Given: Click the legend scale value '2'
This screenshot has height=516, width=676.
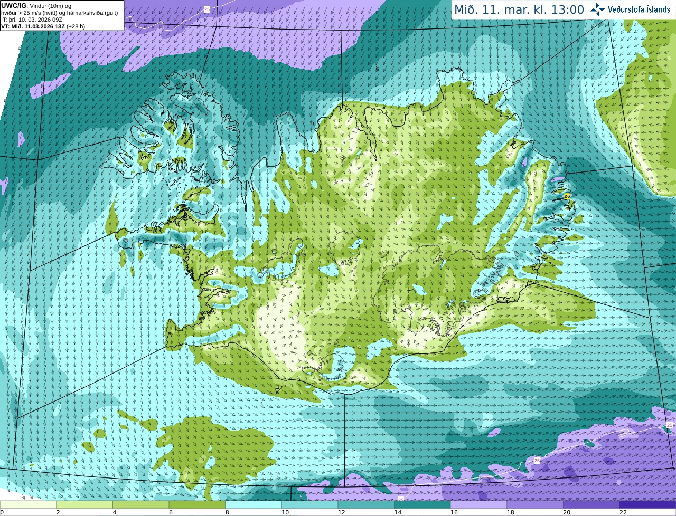Looking at the screenshot, I should click(x=58, y=512).
